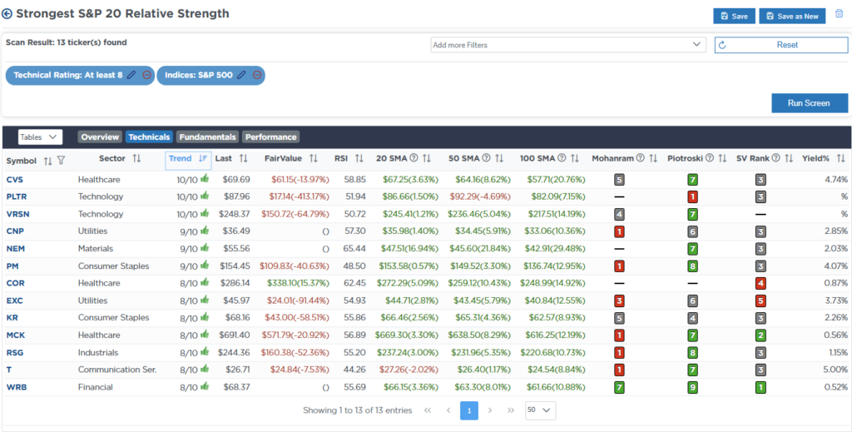Click the WRB Piotroski score 9 badge

pos(694,387)
